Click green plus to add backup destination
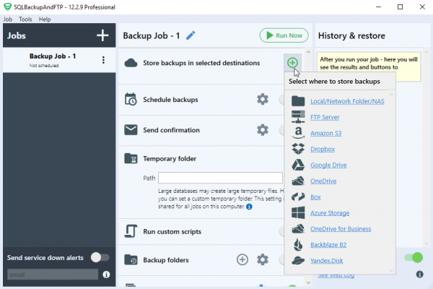Screen dimensions: 433x289 click(x=292, y=63)
